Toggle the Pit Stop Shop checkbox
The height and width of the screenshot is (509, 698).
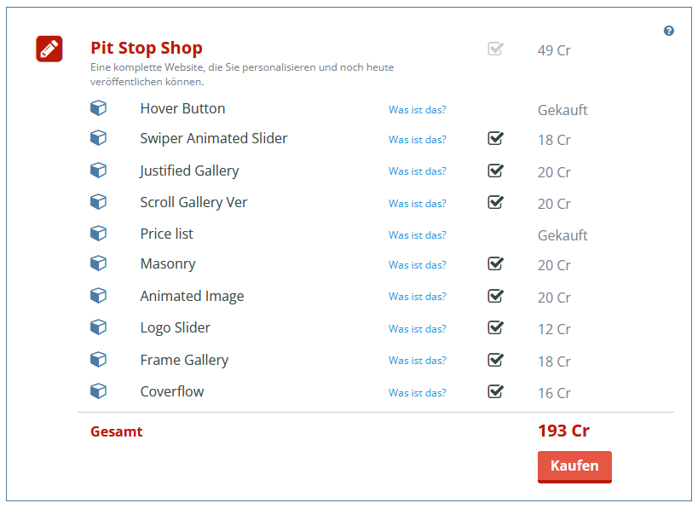[495, 49]
